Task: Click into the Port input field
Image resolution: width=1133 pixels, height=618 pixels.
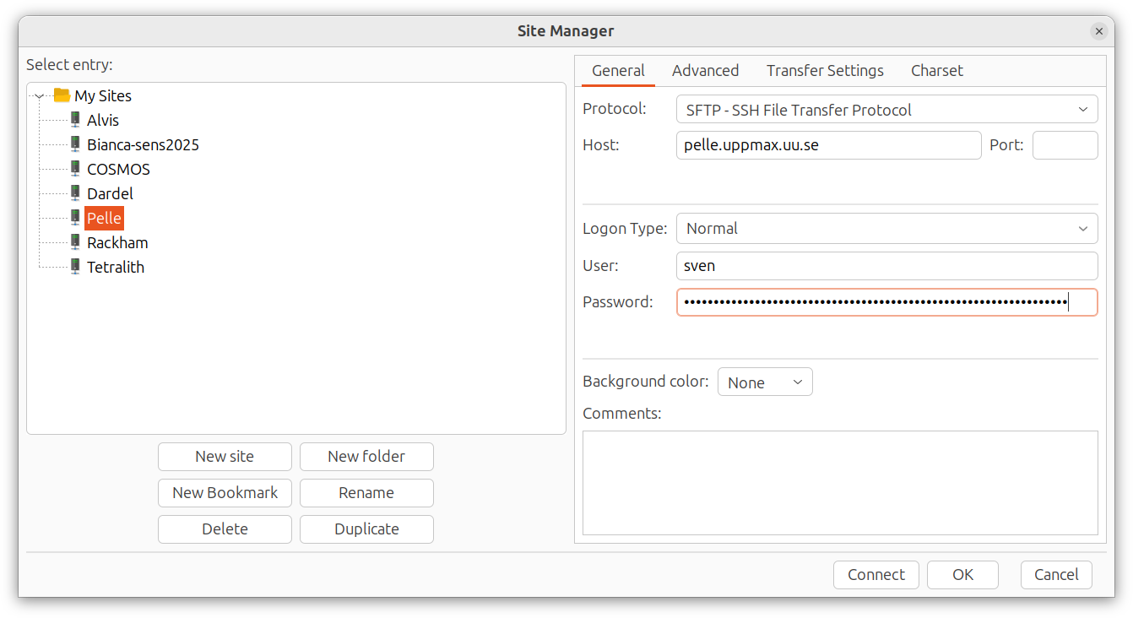Action: 1065,145
